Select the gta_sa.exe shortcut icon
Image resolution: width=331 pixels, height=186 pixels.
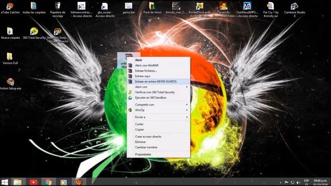tap(105, 9)
